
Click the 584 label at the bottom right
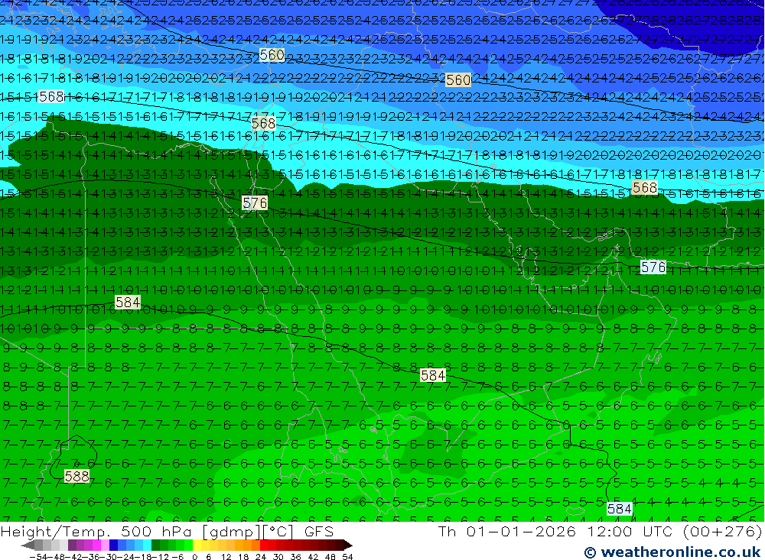[619, 510]
